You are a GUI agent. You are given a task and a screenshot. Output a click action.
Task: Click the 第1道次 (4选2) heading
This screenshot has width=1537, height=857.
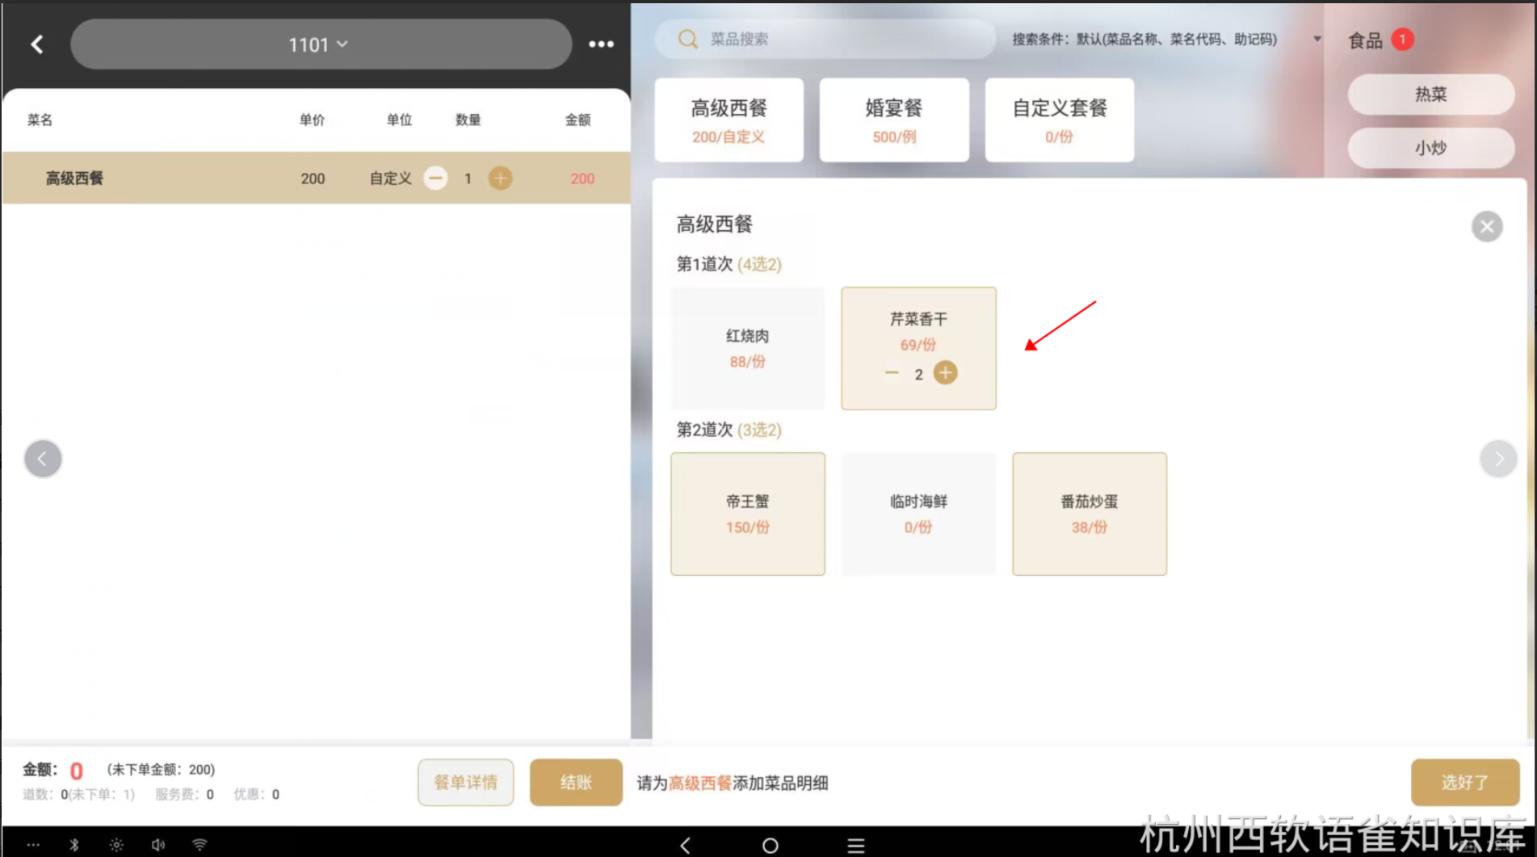[x=729, y=264]
